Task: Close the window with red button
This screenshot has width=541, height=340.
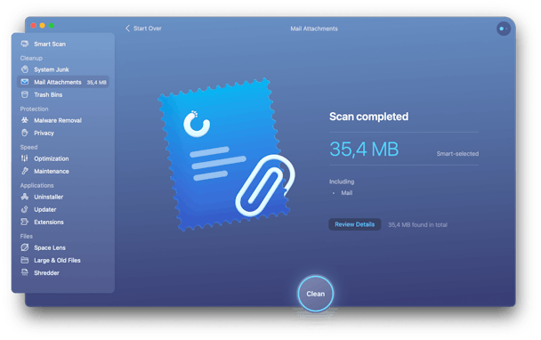Action: click(34, 25)
